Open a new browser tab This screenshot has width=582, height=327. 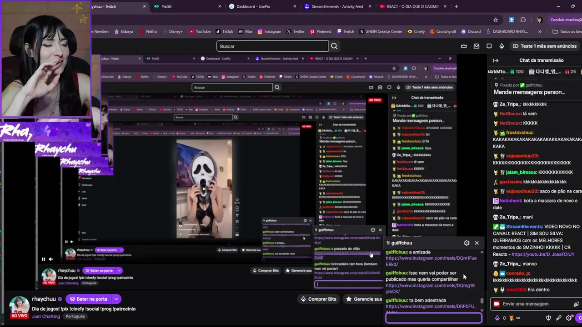click(457, 6)
